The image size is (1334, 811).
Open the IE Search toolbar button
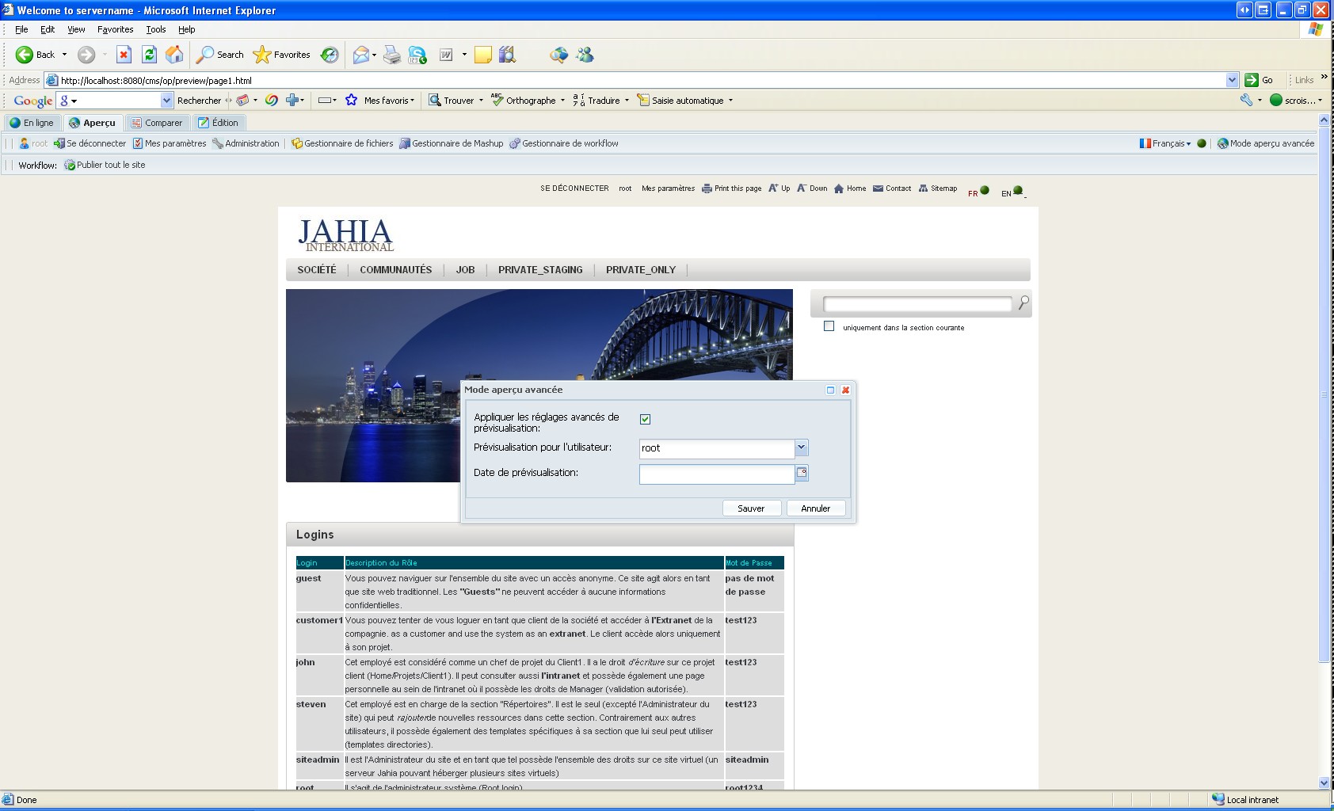click(x=220, y=55)
